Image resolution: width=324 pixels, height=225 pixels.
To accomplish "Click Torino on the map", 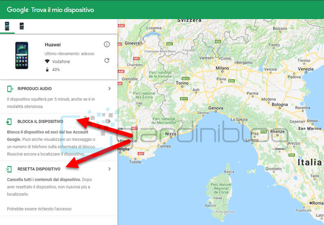I will click(182, 83).
